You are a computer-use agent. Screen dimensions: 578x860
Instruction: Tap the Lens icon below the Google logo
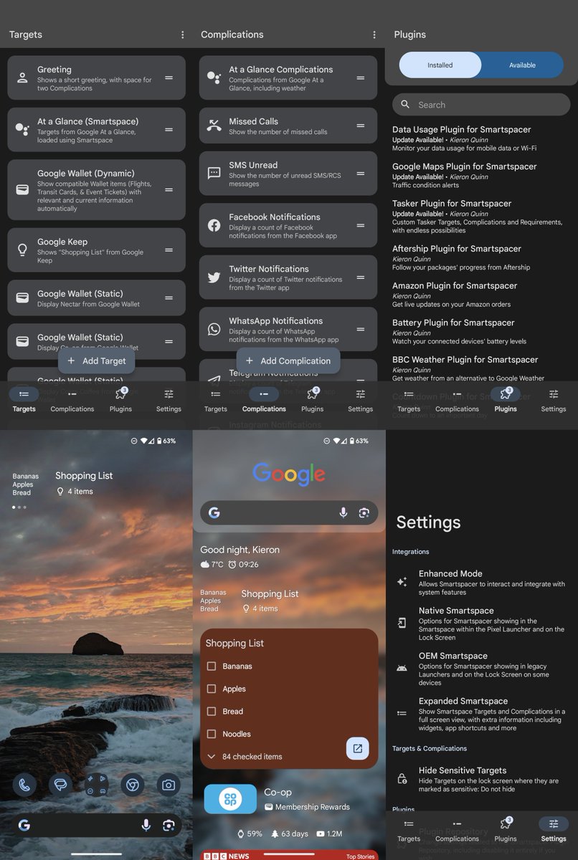pyautogui.click(x=364, y=512)
